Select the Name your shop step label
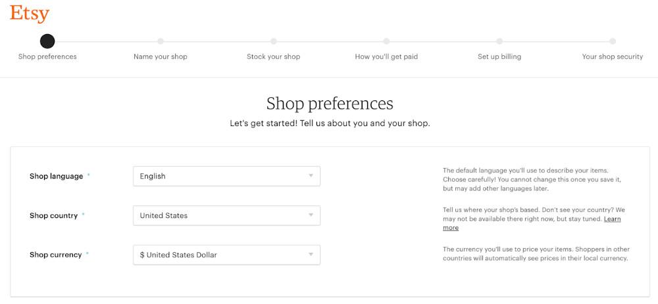658x304 pixels. coord(161,56)
